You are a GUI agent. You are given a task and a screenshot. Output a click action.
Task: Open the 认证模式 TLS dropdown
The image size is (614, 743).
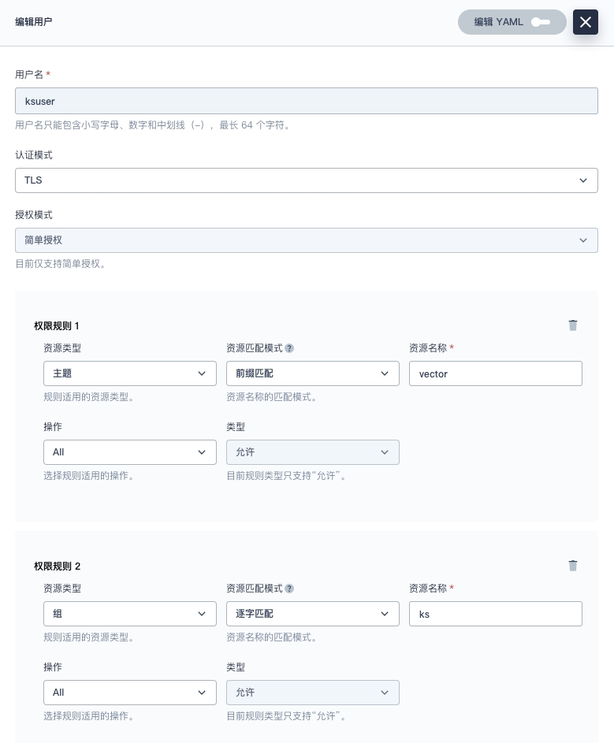[306, 180]
